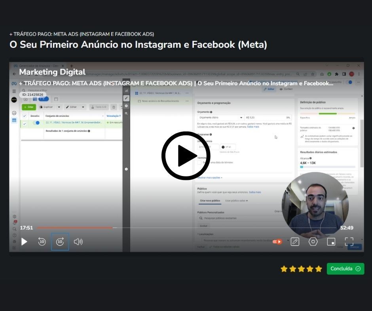Skip forward 10 seconds
This screenshot has width=372, height=311.
pyautogui.click(x=60, y=242)
